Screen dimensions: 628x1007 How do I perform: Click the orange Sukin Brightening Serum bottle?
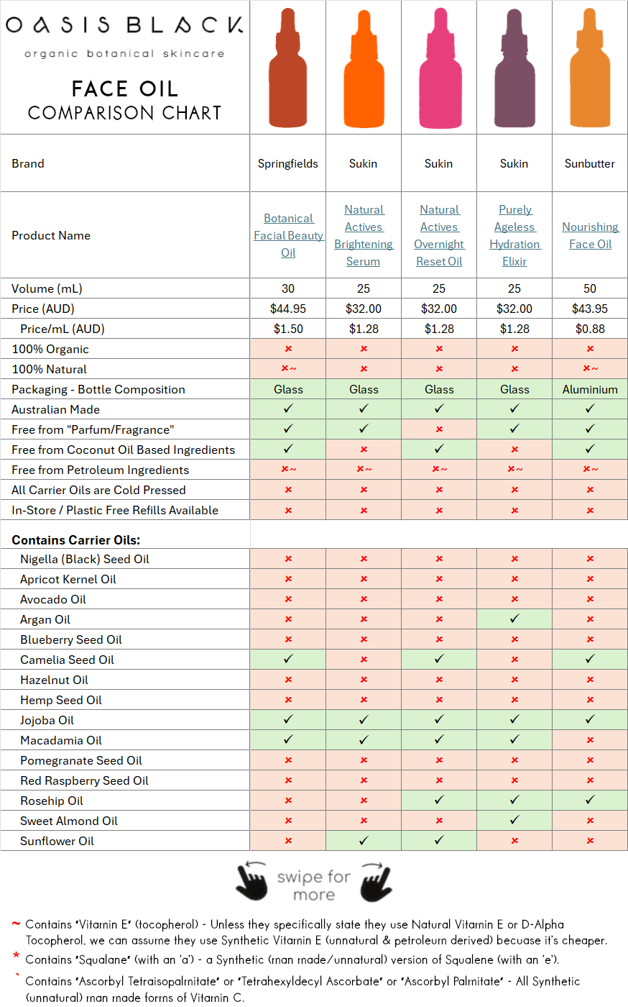tap(364, 68)
